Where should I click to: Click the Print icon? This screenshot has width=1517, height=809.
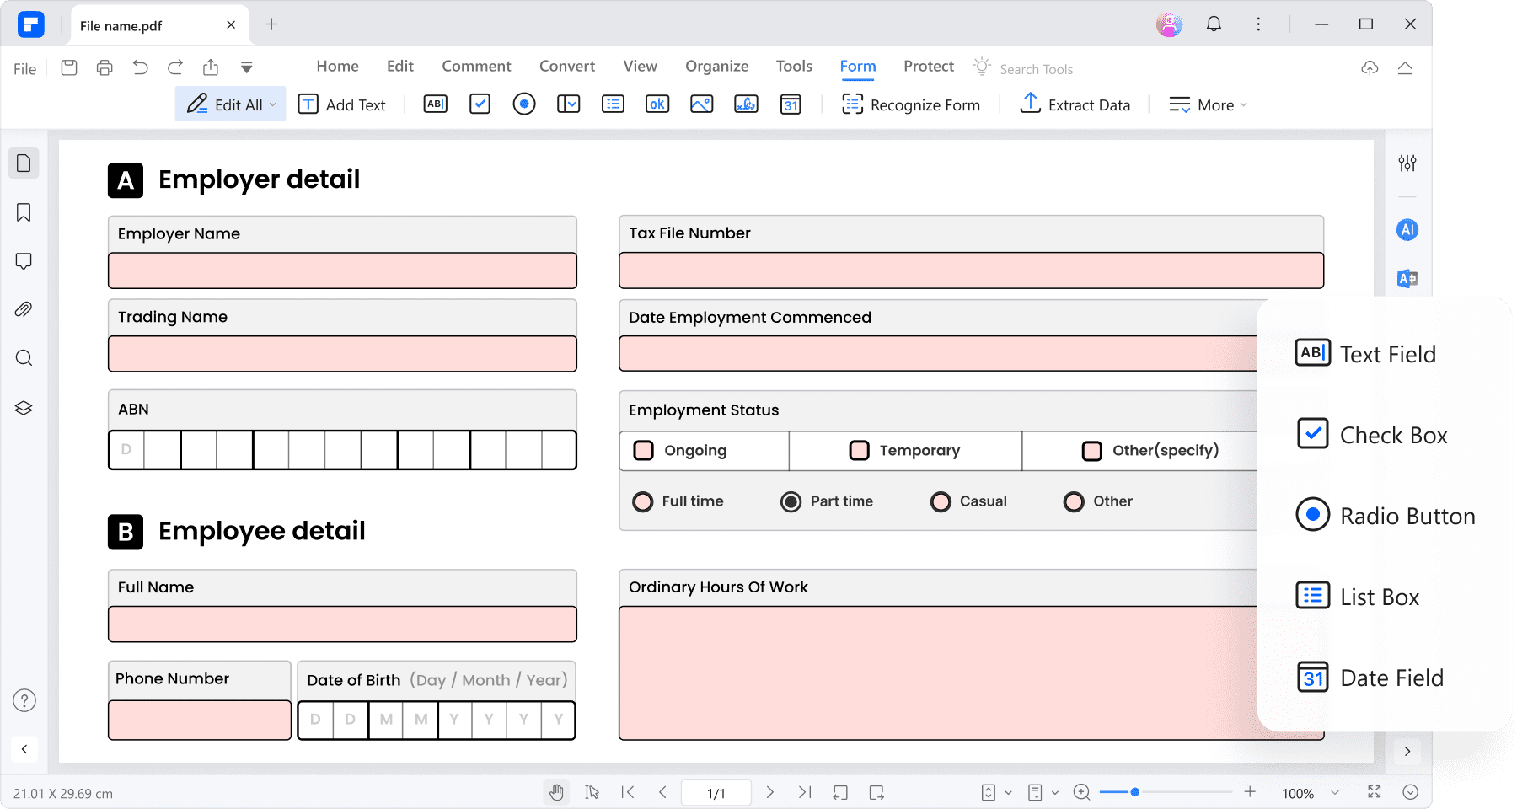pos(105,67)
